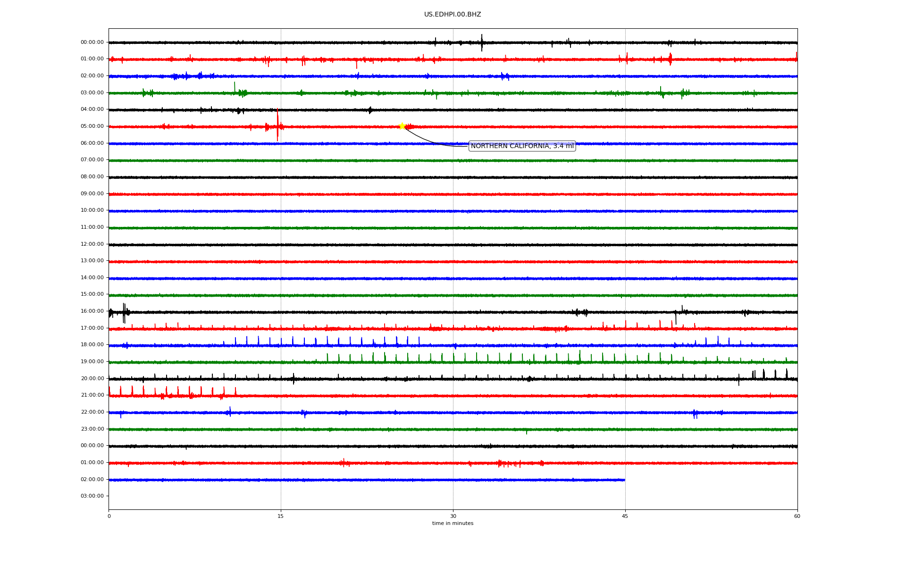Image resolution: width=906 pixels, height=566 pixels.
Task: Click the 15 minute tick on x-axis
Action: (x=281, y=516)
